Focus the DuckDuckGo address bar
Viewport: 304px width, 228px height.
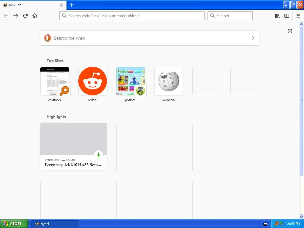click(x=132, y=16)
